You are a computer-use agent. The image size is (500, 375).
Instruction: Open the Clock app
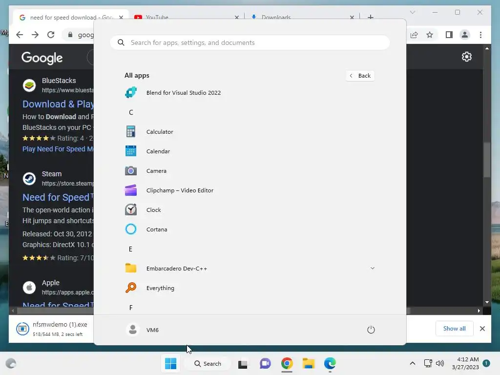[250, 210]
